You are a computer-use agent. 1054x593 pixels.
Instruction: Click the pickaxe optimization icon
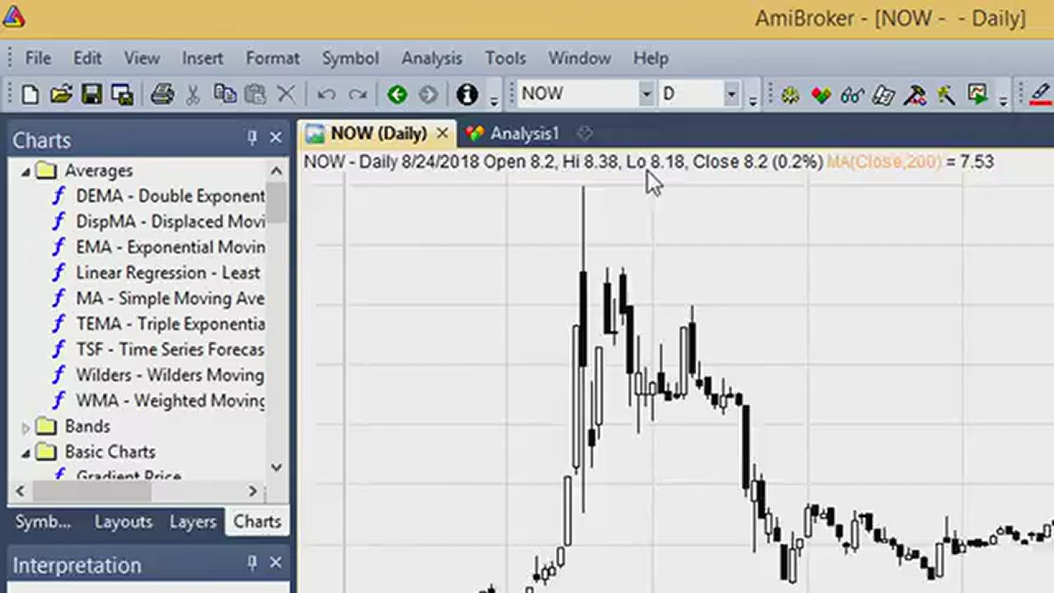[x=946, y=94]
